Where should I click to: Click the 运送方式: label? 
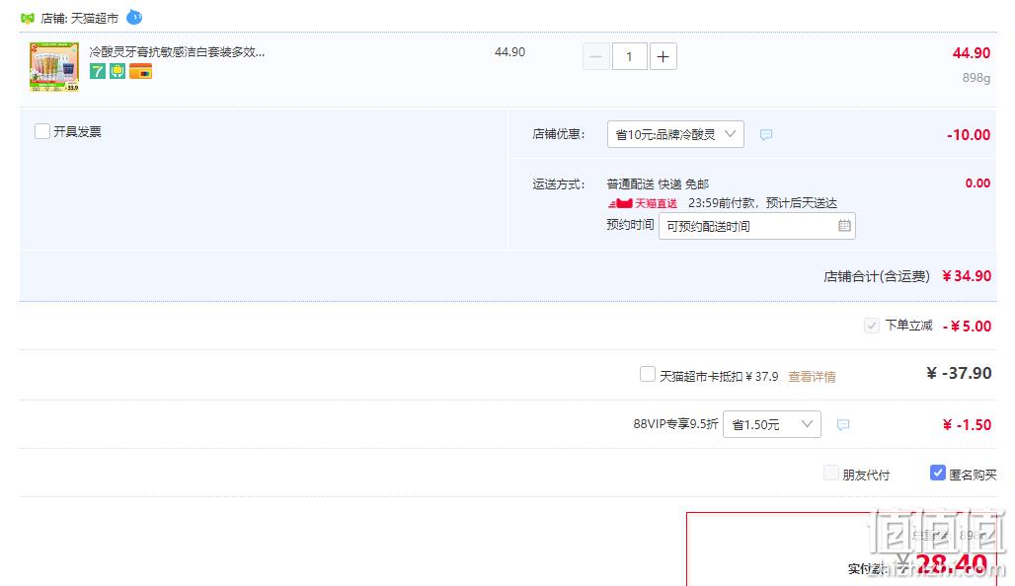point(559,184)
